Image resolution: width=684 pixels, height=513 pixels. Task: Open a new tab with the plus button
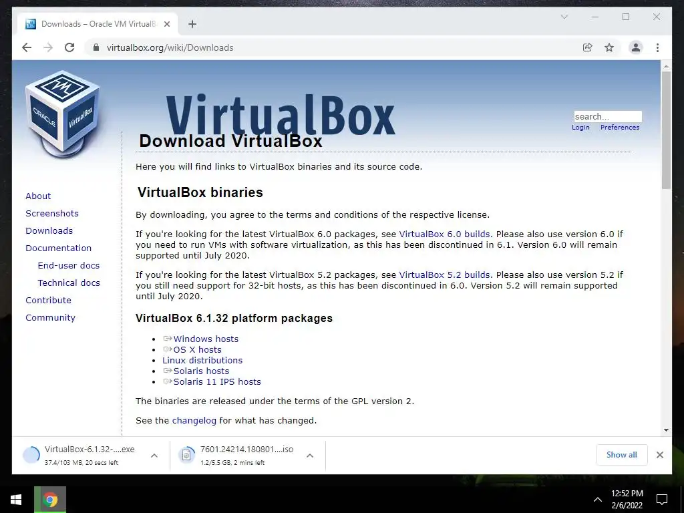click(x=192, y=24)
